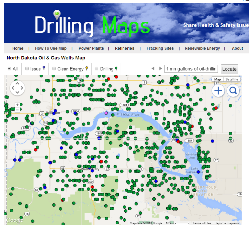Click the route 200 highway shield
Image resolution: width=249 pixels, height=228 pixels.
90,182
